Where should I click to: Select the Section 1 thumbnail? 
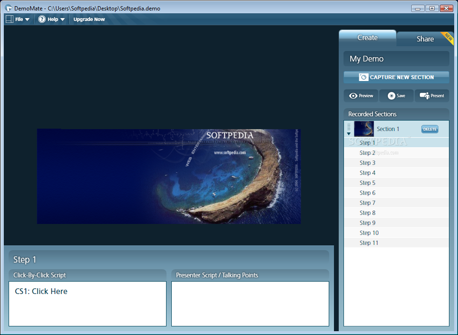(x=364, y=129)
